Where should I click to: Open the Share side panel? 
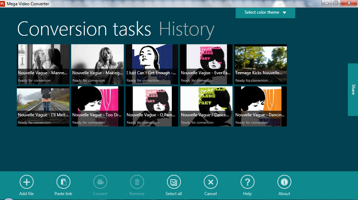pyautogui.click(x=353, y=90)
